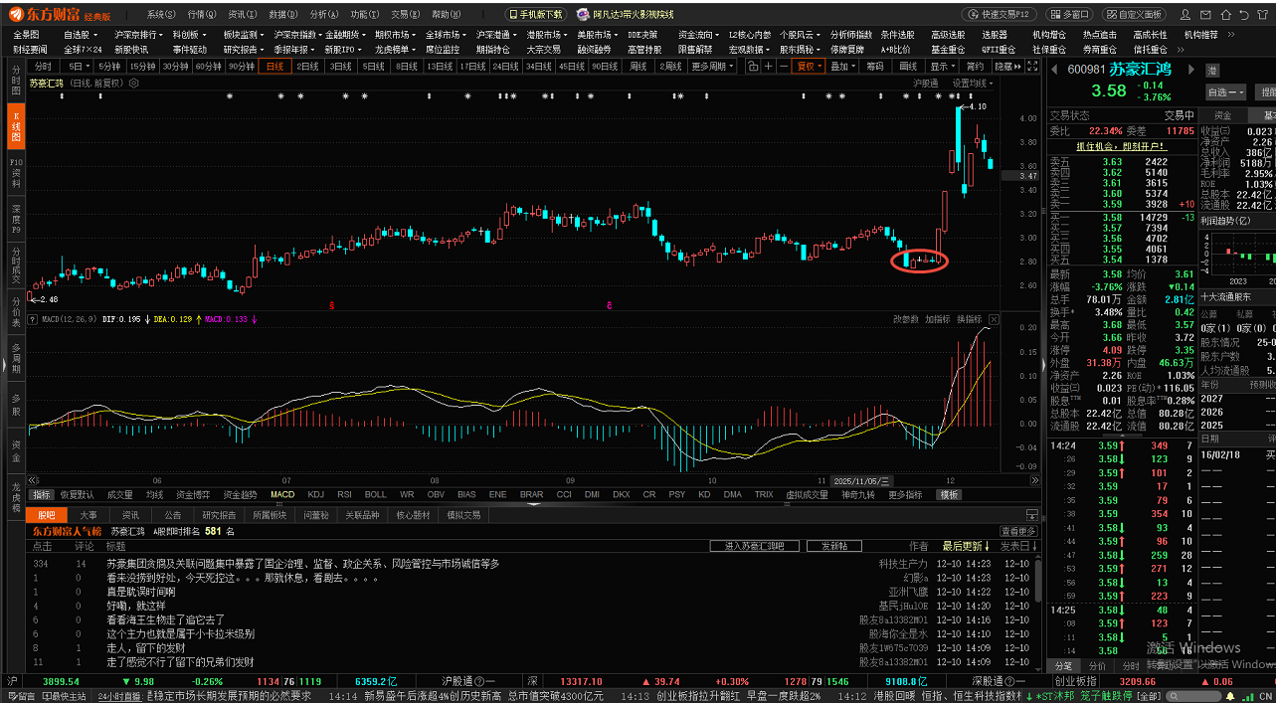The width and height of the screenshot is (1276, 703).
Task: Click the 更多指标 button
Action: pos(905,494)
